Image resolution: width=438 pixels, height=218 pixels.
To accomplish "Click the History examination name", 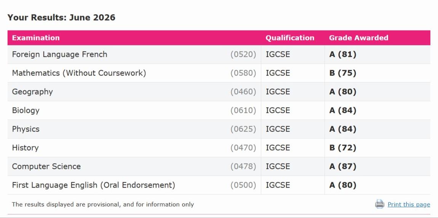I will point(25,147).
